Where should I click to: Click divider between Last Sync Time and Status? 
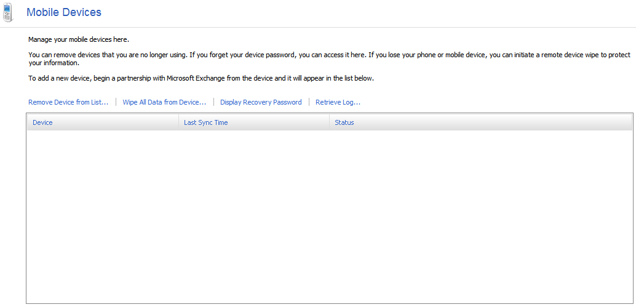(x=329, y=122)
